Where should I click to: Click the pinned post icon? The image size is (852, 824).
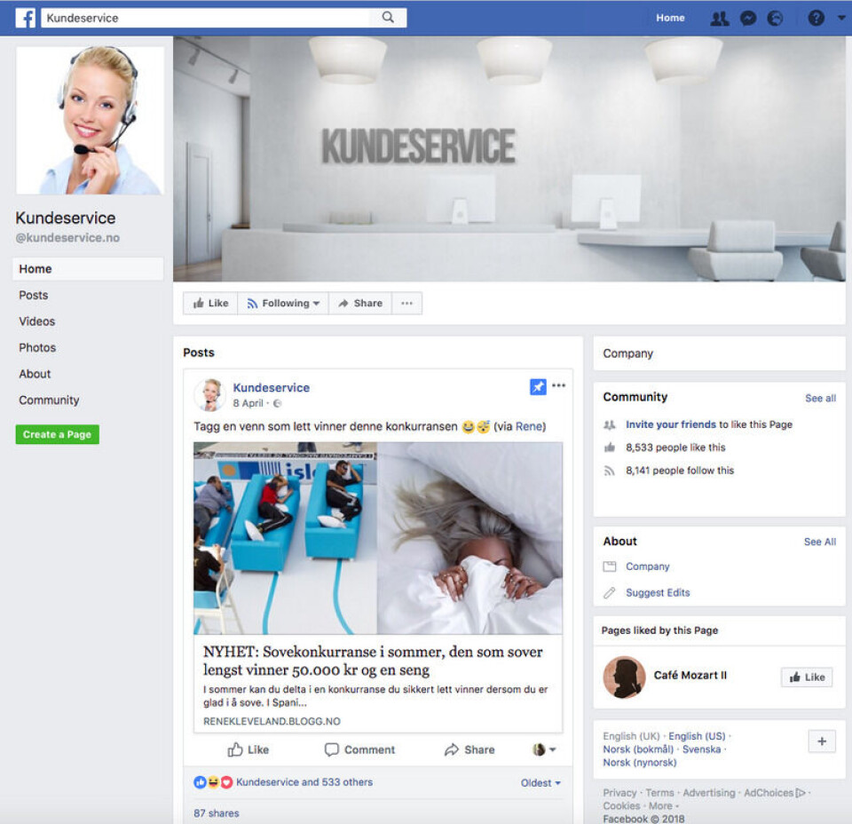point(538,386)
